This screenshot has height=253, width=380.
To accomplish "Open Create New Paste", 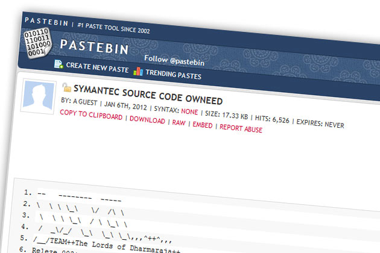I will coord(98,67).
